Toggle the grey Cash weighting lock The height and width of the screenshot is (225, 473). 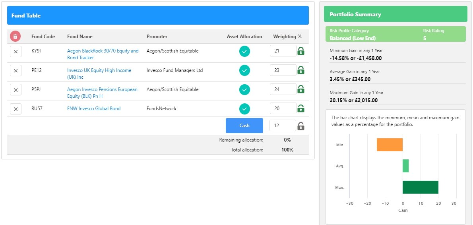(x=301, y=126)
